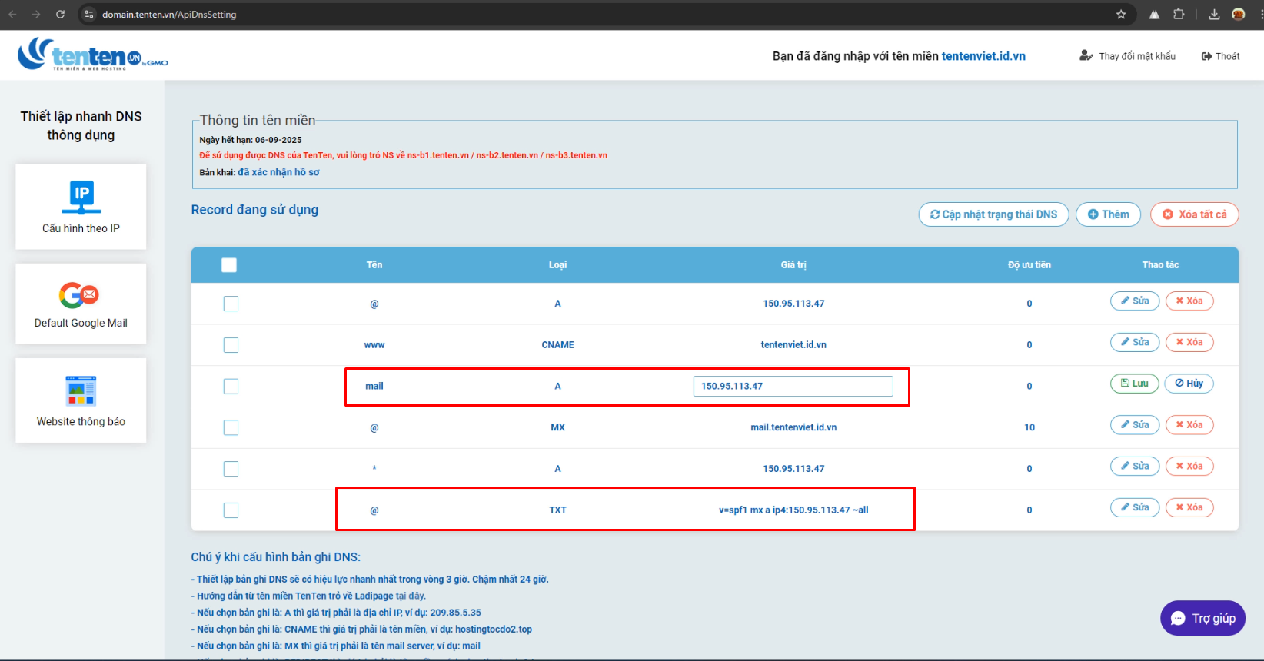Click the browser reload icon
The image size is (1264, 661).
pyautogui.click(x=60, y=14)
